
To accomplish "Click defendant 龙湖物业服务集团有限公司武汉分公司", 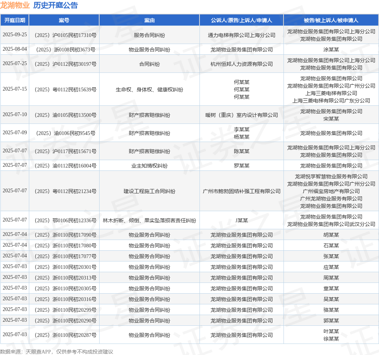I will [x=331, y=224].
